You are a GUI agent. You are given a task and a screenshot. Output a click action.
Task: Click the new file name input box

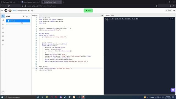[18, 24]
